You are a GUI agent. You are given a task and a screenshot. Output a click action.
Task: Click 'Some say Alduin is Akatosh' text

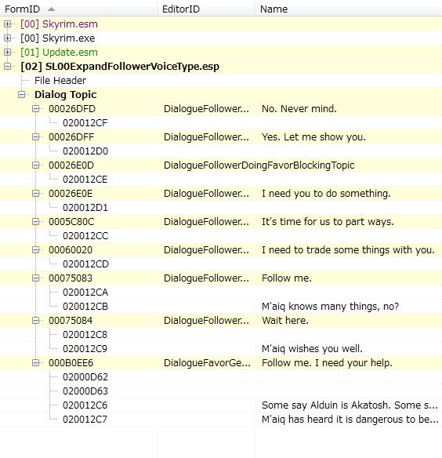pos(350,405)
